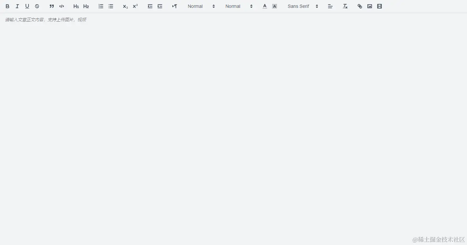This screenshot has height=245, width=467.
Task: Apply Heading 2 style
Action: click(86, 6)
